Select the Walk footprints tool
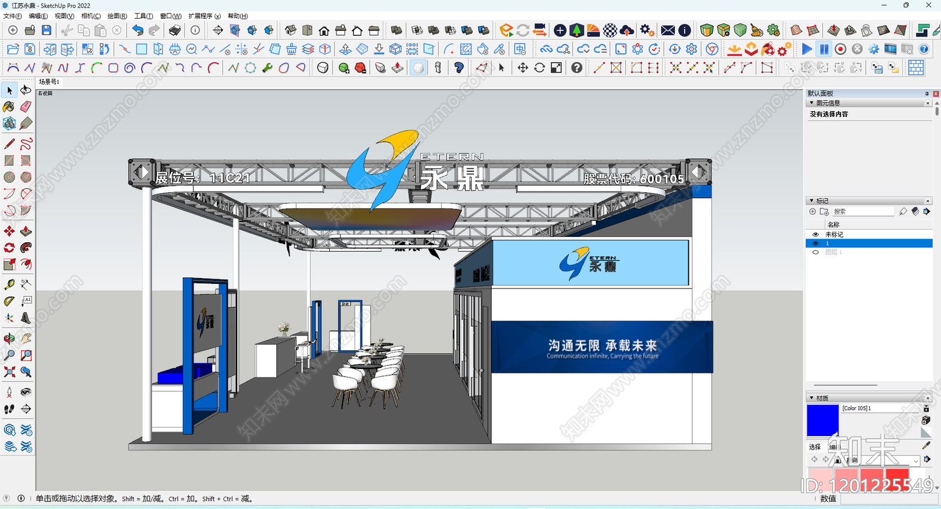The width and height of the screenshot is (941, 509). pos(9,409)
